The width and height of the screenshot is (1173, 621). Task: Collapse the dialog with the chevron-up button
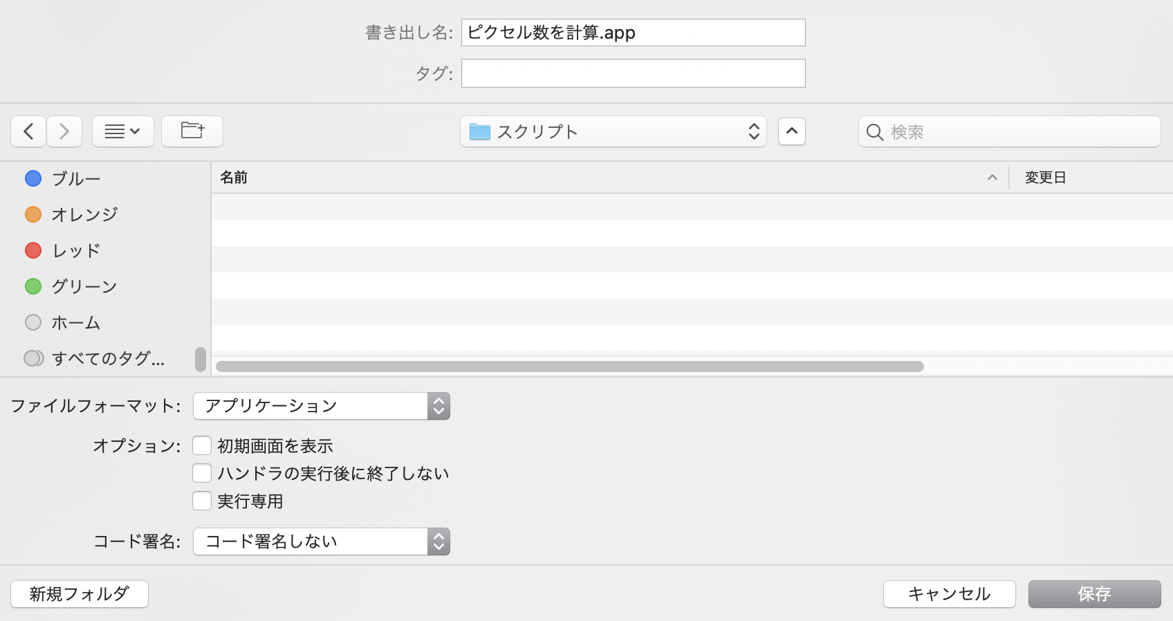792,131
